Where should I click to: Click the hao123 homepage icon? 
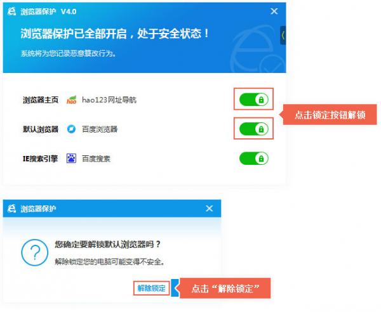72,100
